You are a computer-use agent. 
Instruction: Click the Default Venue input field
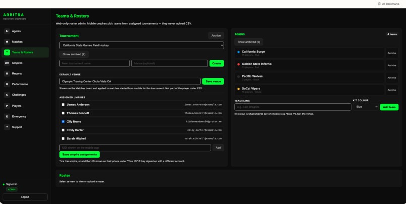click(130, 81)
